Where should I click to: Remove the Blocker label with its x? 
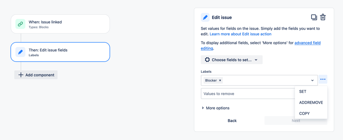click(220, 81)
